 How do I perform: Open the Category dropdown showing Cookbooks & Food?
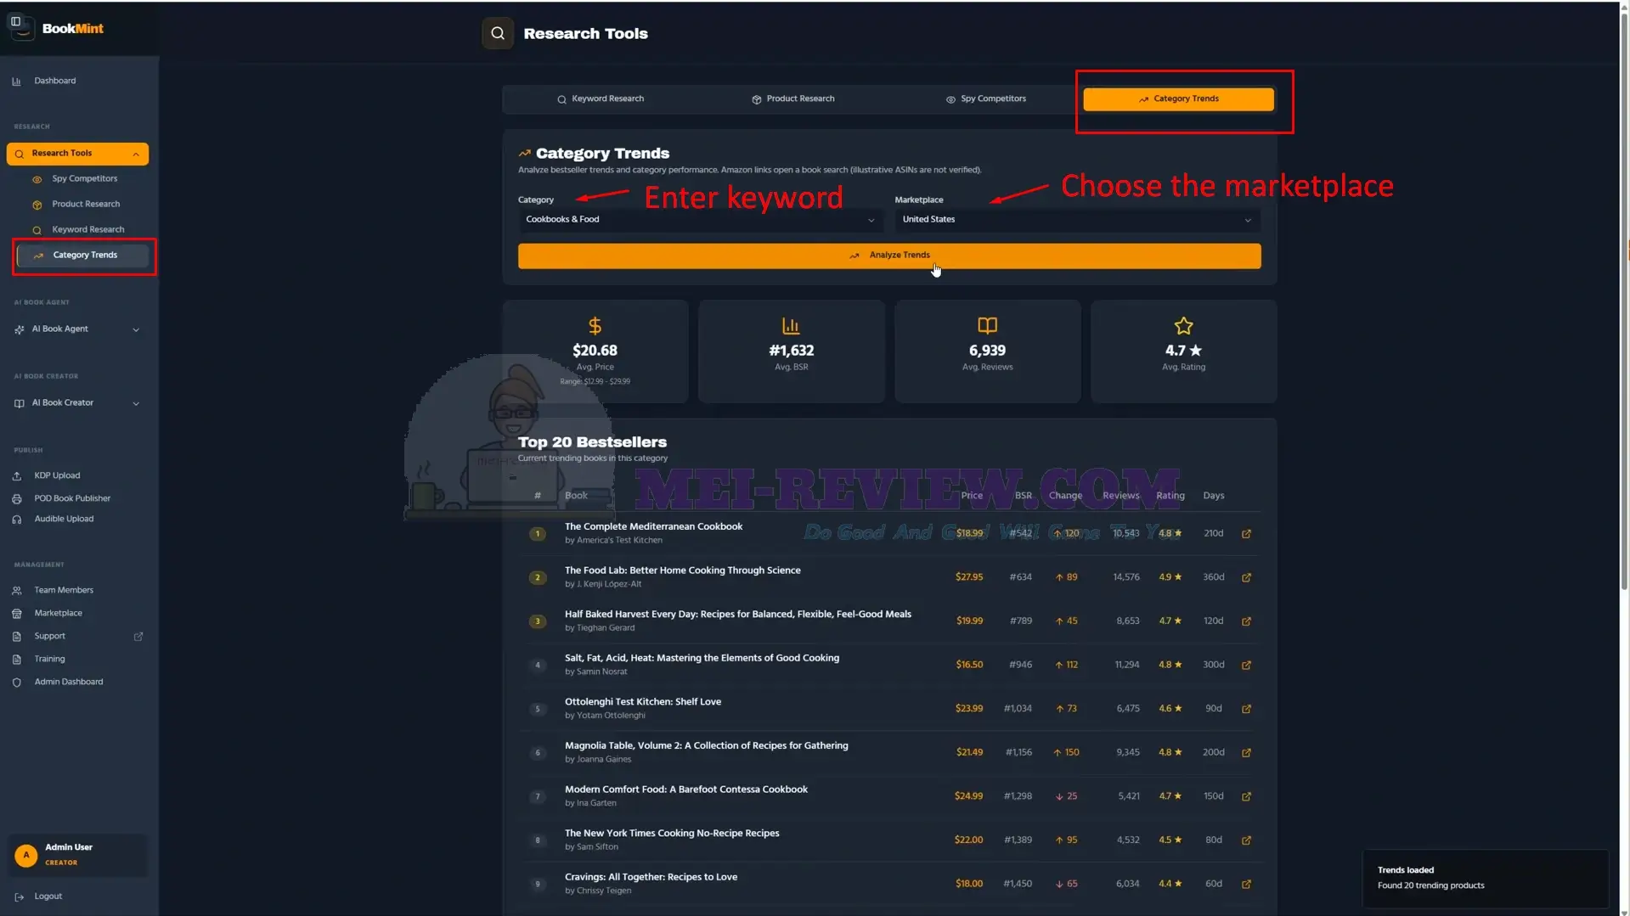[701, 220]
